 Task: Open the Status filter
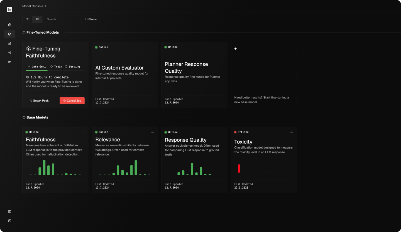pos(91,19)
